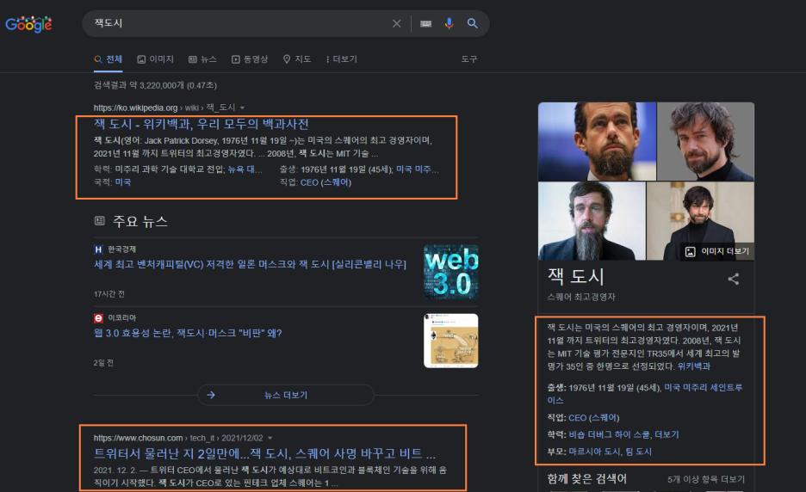This screenshot has height=492, width=806.
Task: Switch to the 이미지 tab
Action: click(x=155, y=59)
